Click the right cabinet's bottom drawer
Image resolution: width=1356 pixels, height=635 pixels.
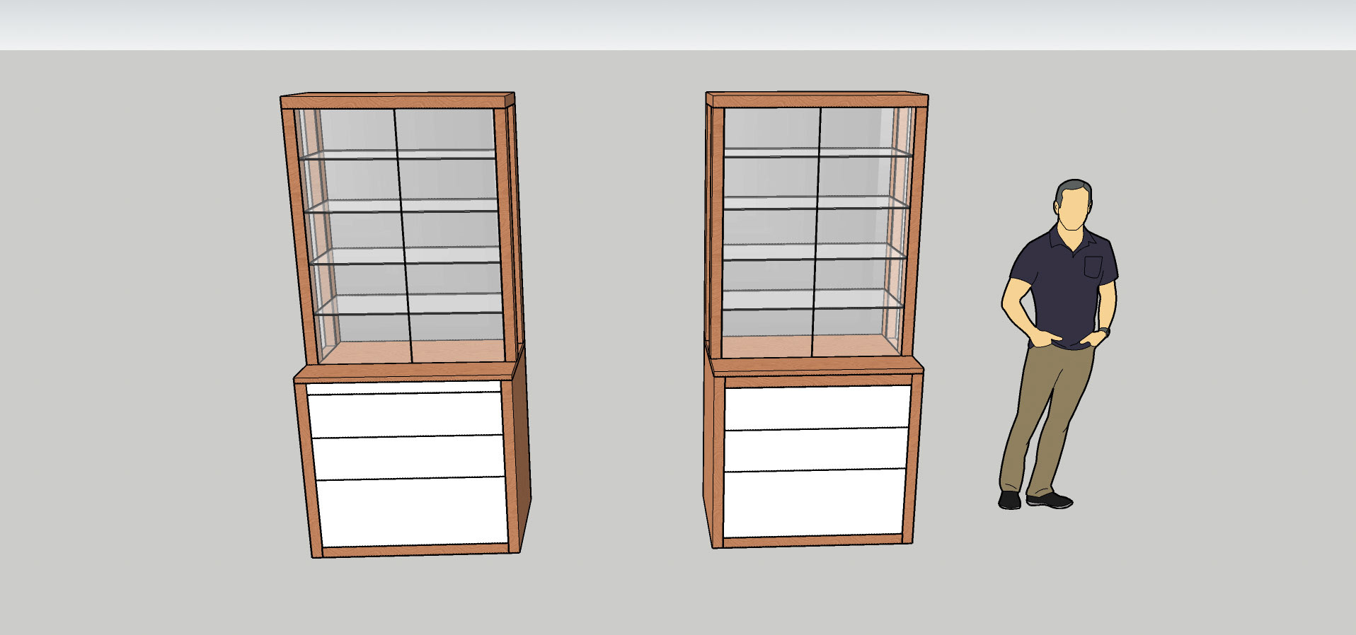pos(814,503)
